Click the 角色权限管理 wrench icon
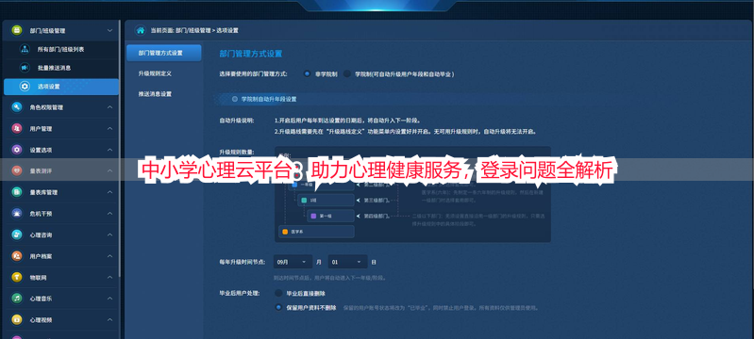This screenshot has height=339, width=754. click(x=17, y=107)
